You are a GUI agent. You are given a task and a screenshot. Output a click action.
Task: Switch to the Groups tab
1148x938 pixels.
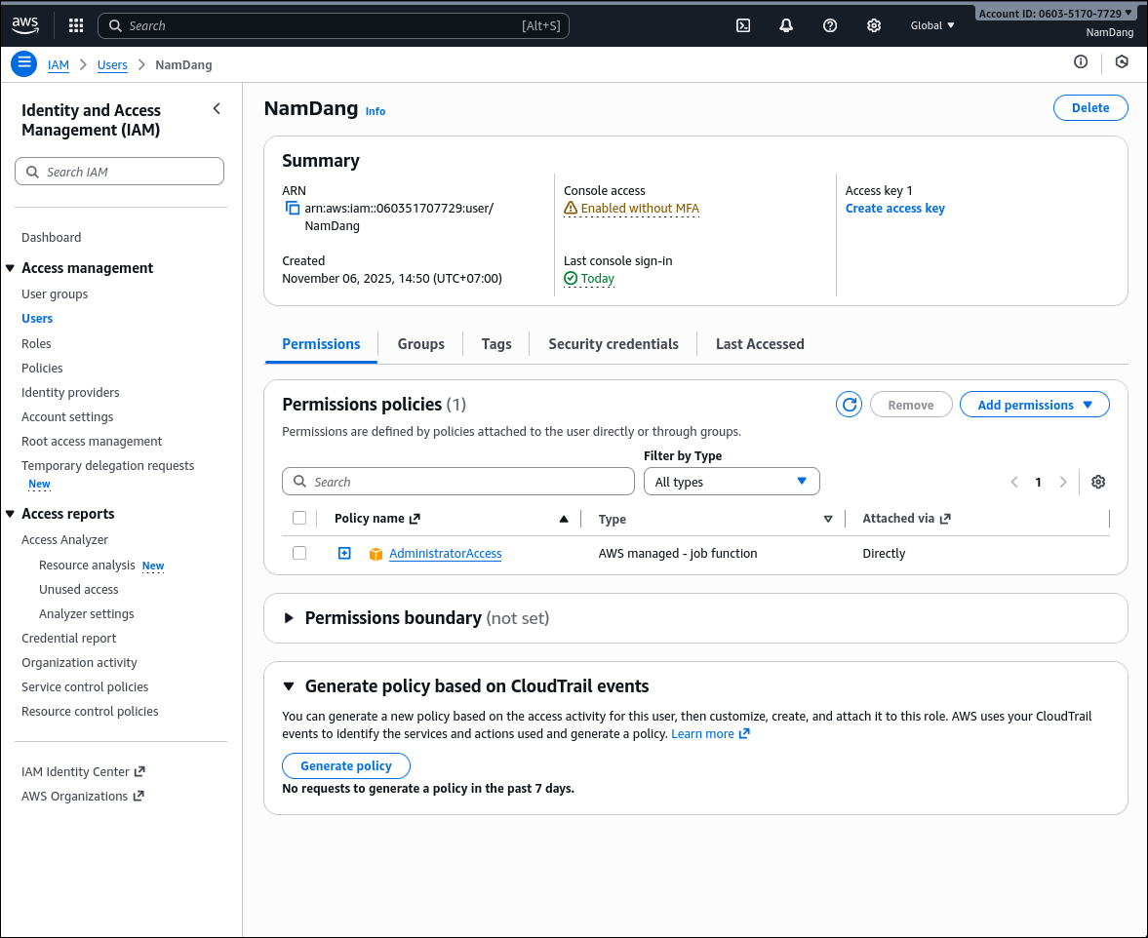[420, 344]
